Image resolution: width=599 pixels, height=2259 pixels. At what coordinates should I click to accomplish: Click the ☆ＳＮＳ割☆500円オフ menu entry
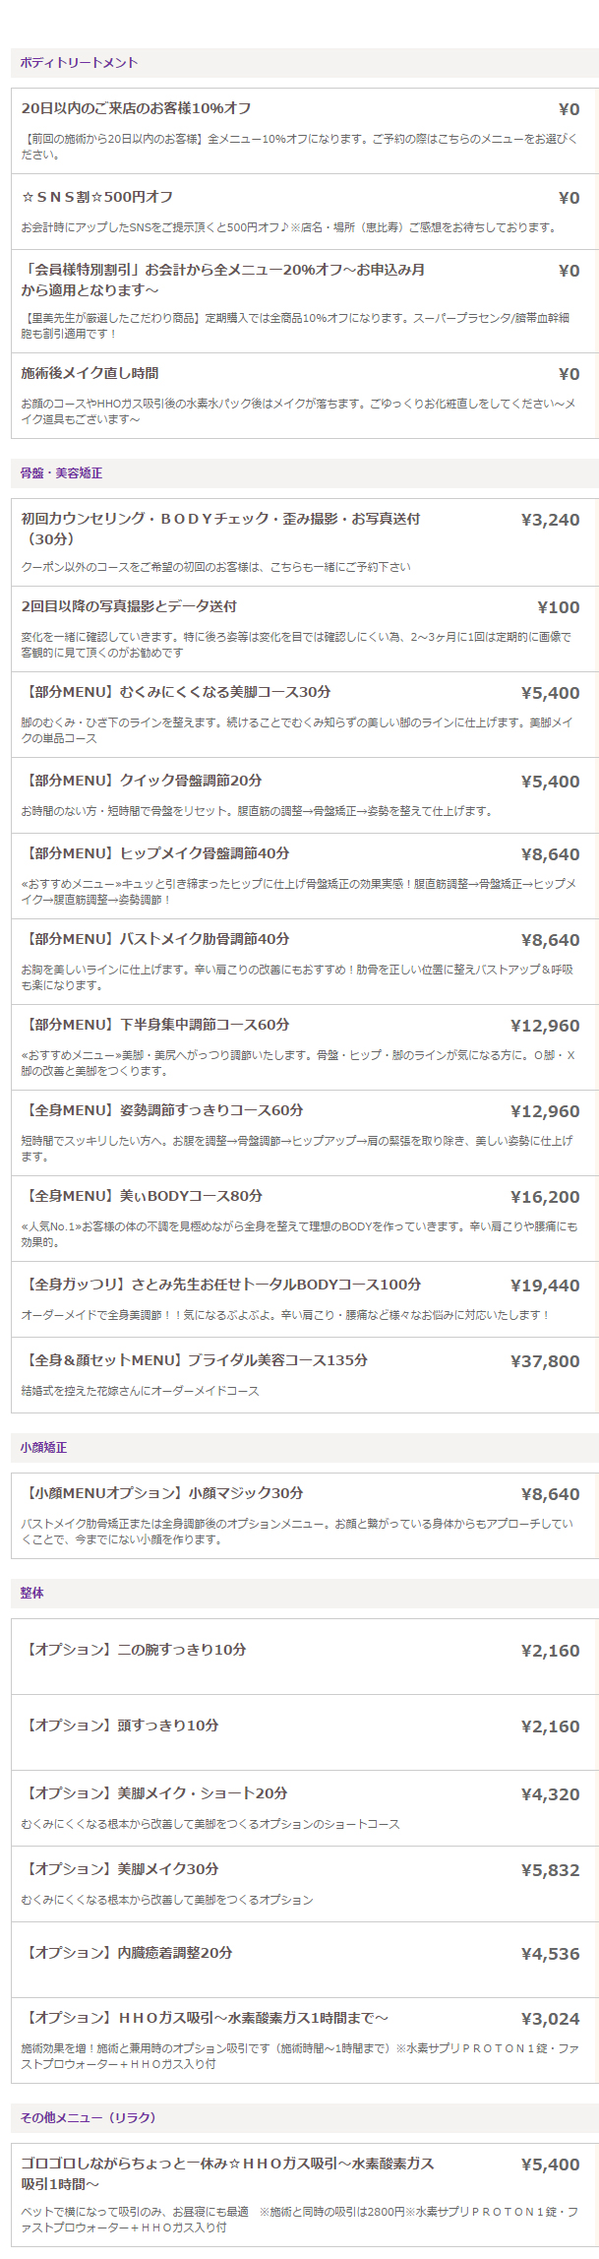point(97,197)
